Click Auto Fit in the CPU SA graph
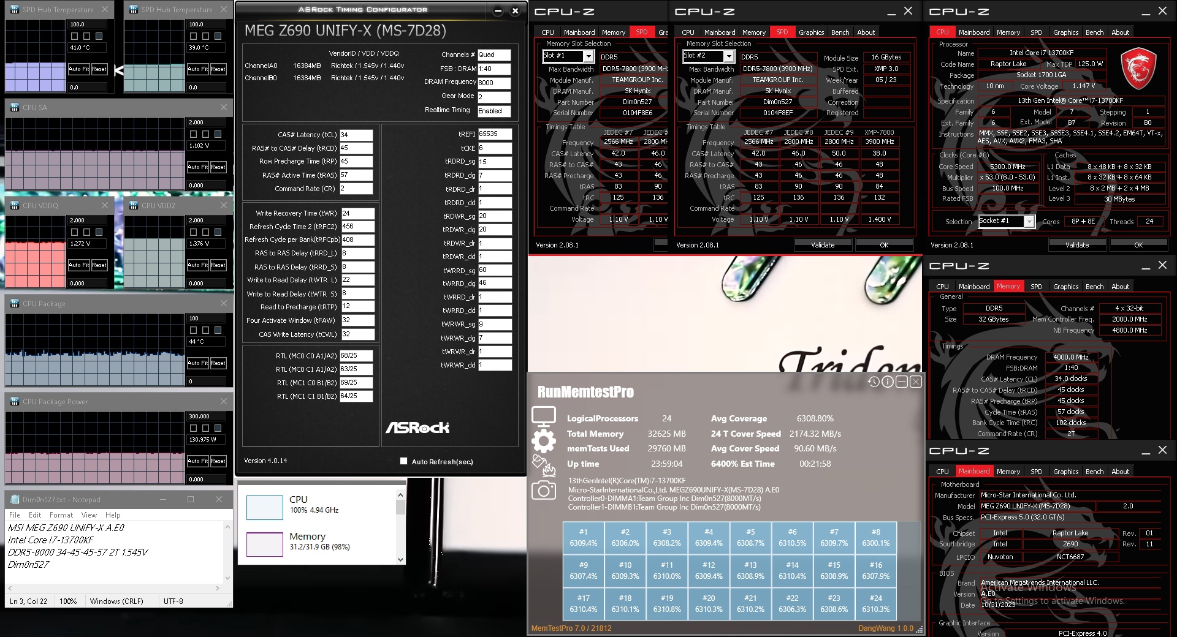Viewport: 1177px width, 637px height. (x=197, y=167)
